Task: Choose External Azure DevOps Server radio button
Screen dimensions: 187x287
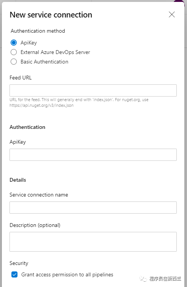Action: [14, 52]
